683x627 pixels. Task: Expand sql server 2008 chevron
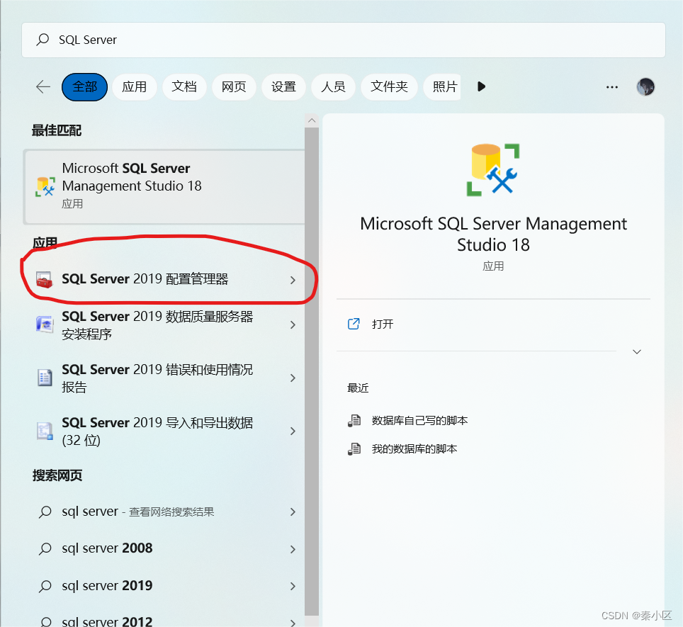tap(293, 549)
